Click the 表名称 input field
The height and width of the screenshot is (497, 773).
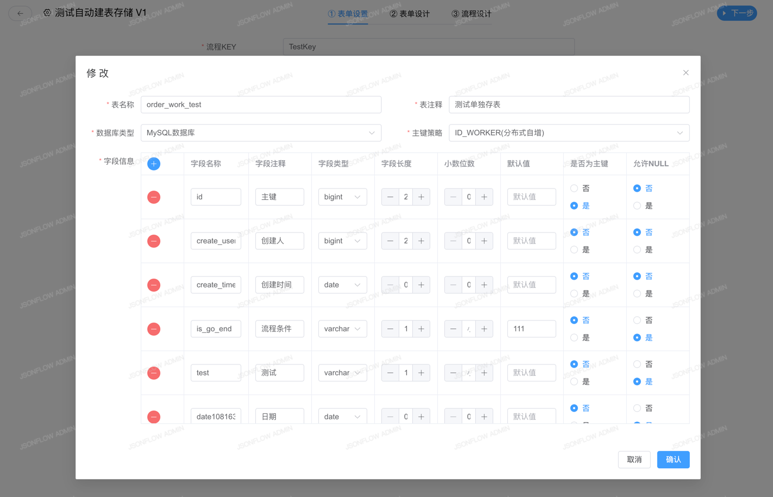tap(261, 105)
